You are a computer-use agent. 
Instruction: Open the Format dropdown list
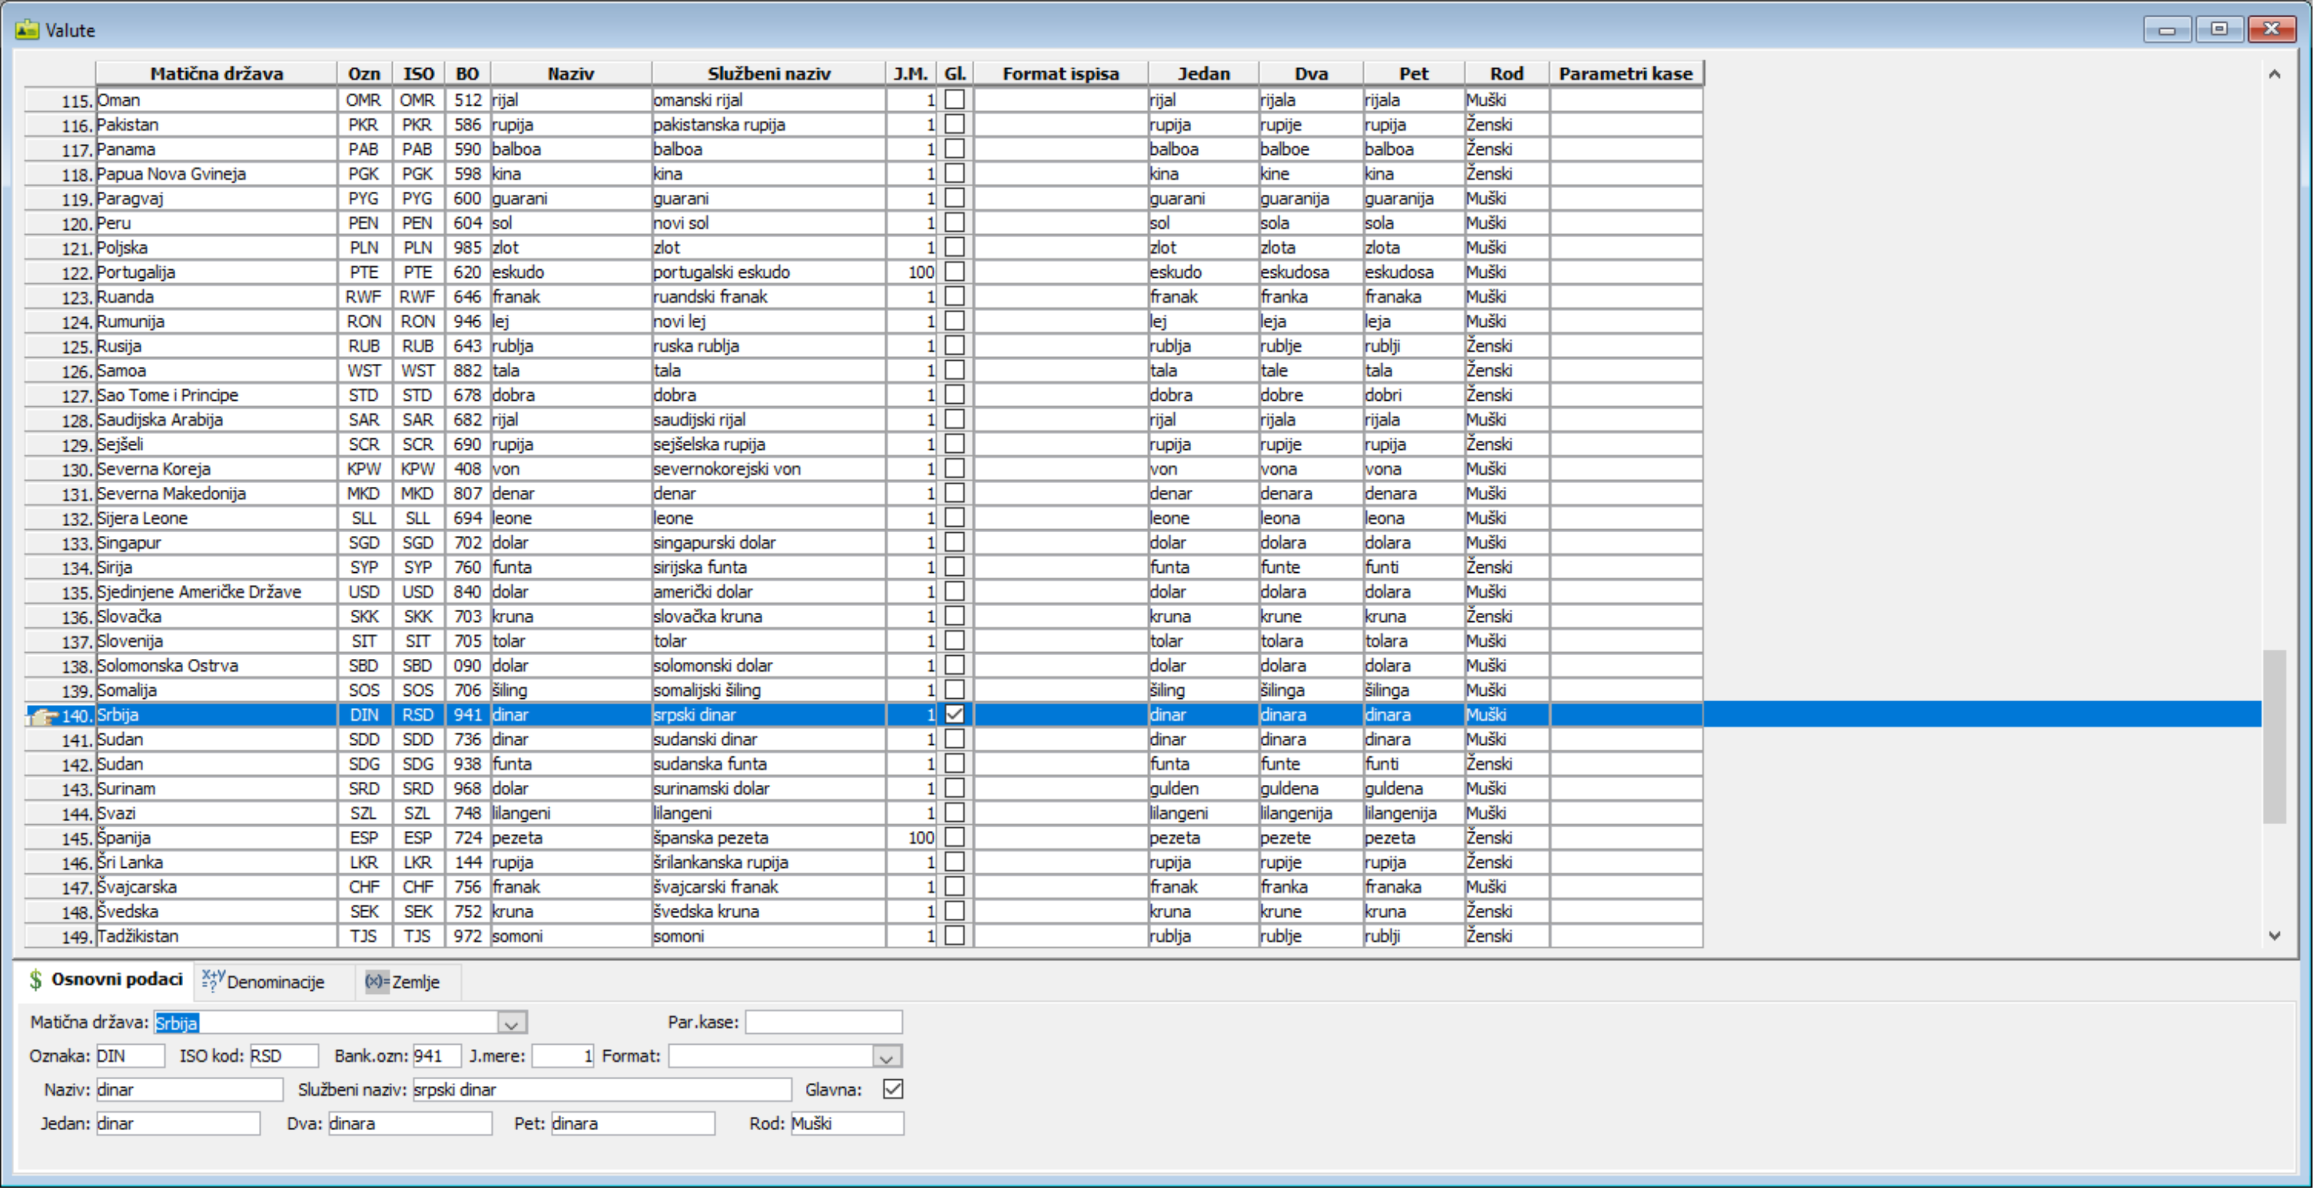click(x=887, y=1057)
